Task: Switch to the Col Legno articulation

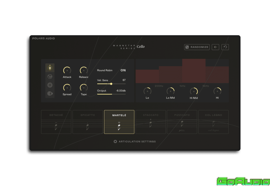Action: 214,122
